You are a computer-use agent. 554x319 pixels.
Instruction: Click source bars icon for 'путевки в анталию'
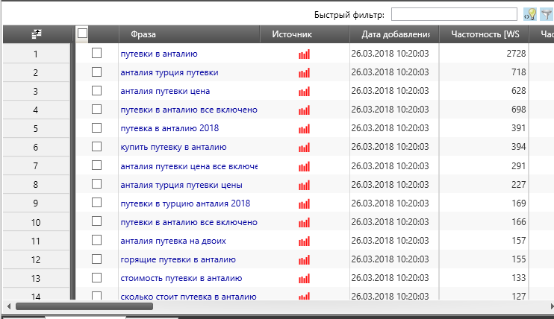304,54
